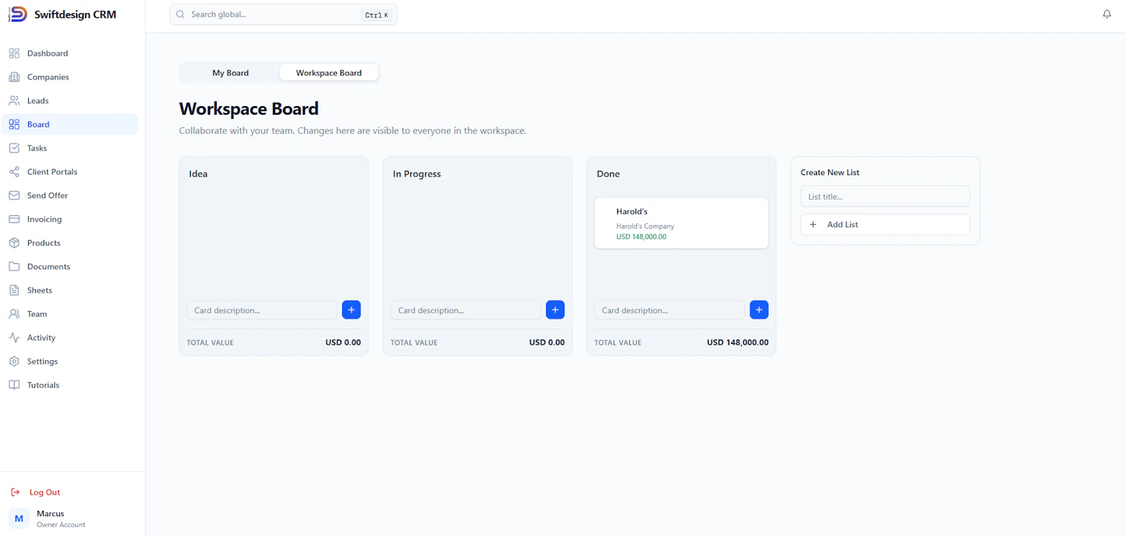Click the Activity pulse icon
This screenshot has width=1126, height=536.
(14, 338)
